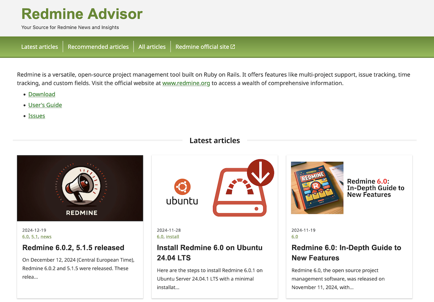Click the Redmine megaphone logo image
Viewport: 434px width, 302px height.
point(80,188)
